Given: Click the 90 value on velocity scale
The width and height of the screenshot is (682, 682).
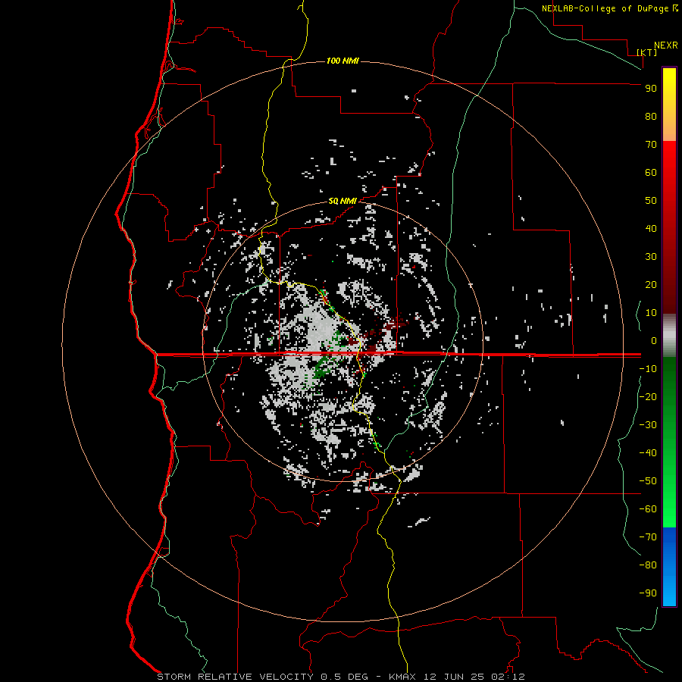Looking at the screenshot, I should pos(651,89).
